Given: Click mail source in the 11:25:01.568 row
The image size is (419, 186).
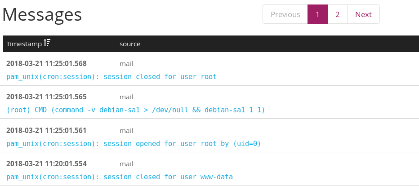Looking at the screenshot, I should pos(126,63).
